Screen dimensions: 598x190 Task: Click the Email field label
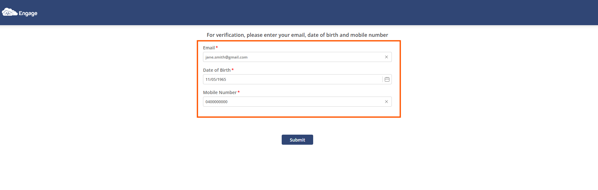pyautogui.click(x=209, y=48)
